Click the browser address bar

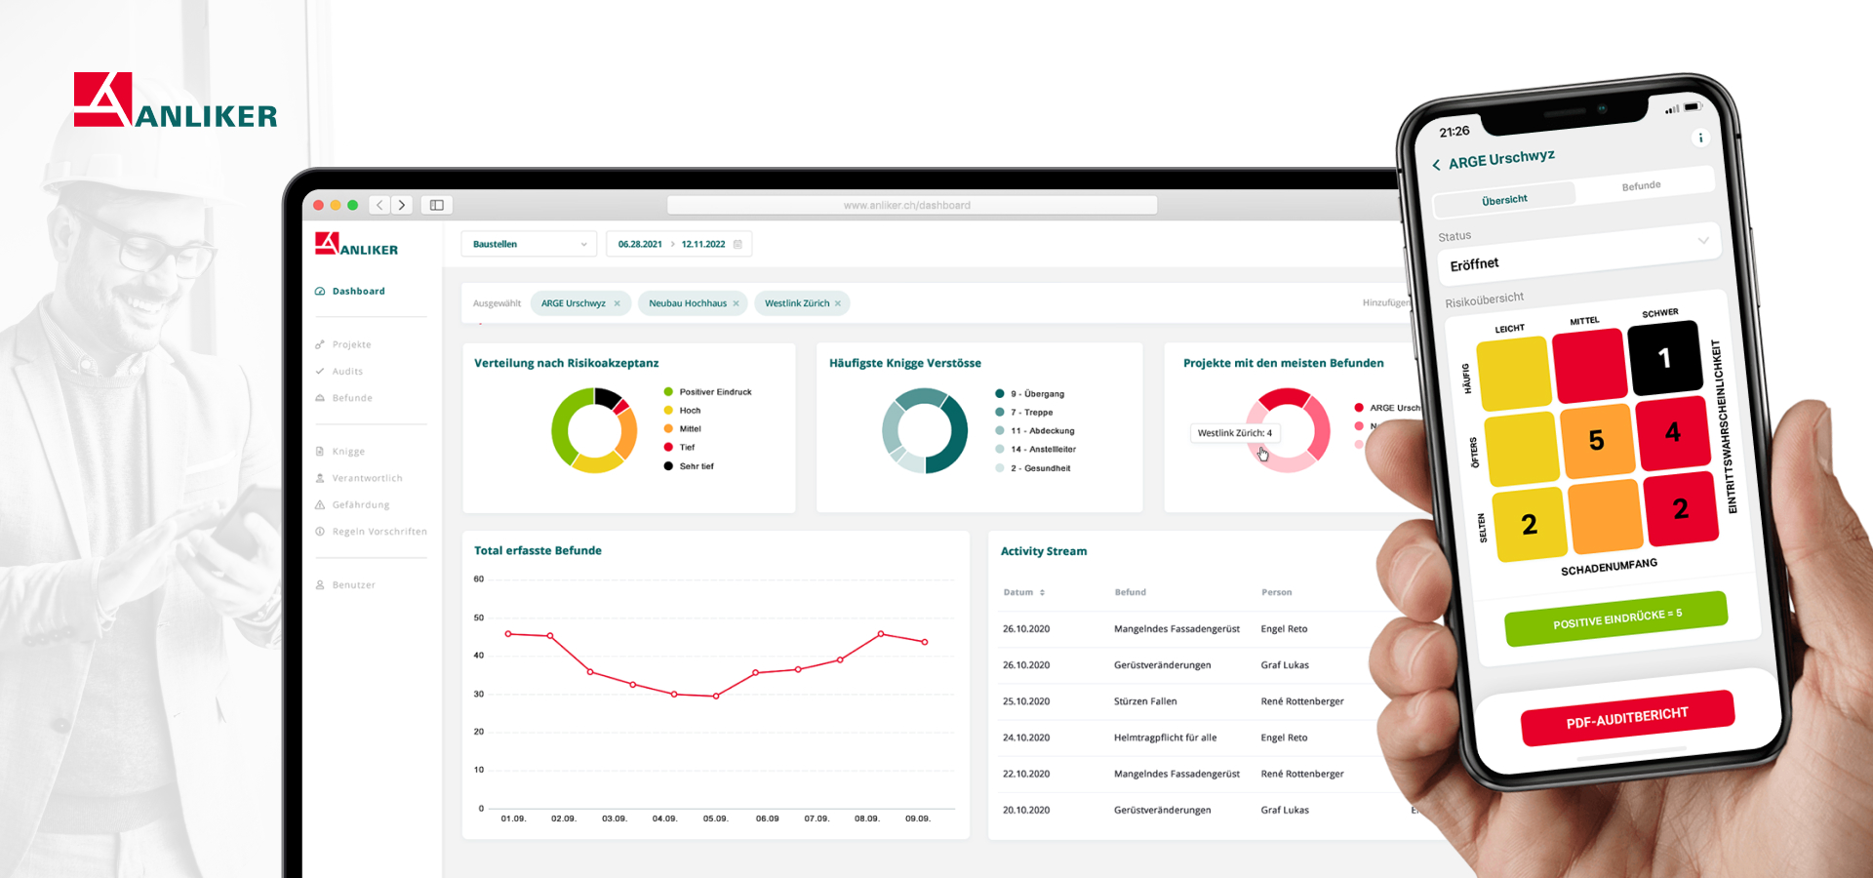(x=912, y=205)
